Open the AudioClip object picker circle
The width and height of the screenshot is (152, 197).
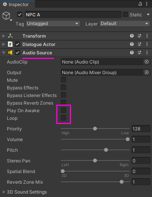click(147, 62)
